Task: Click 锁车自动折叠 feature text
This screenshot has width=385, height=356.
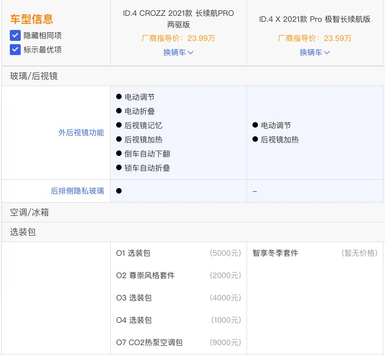Action: point(147,168)
